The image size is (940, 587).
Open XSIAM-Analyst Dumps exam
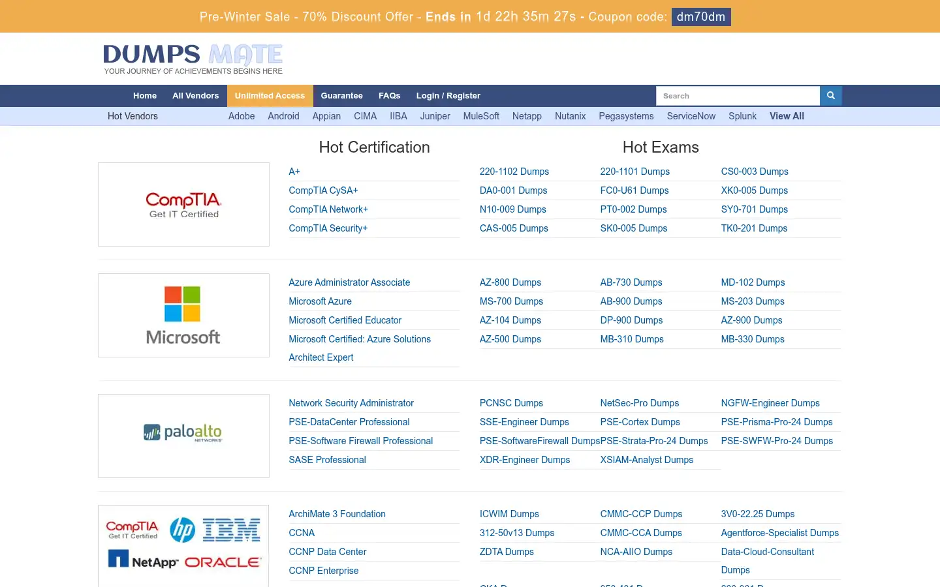[647, 460]
